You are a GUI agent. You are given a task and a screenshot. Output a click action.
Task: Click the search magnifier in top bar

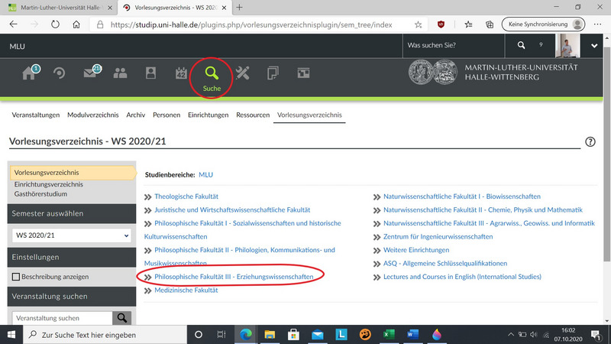521,45
